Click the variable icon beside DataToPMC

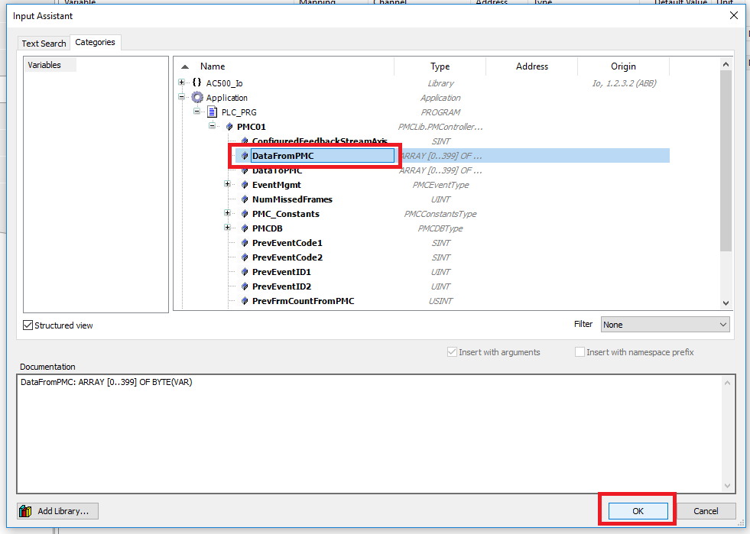pyautogui.click(x=245, y=170)
